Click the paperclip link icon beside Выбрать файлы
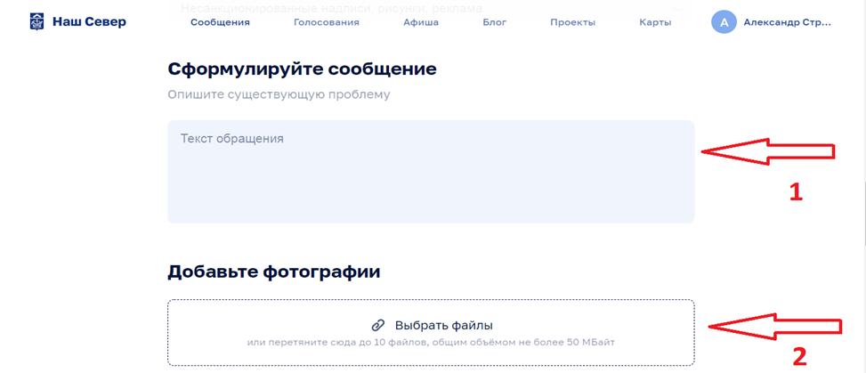 tap(377, 326)
